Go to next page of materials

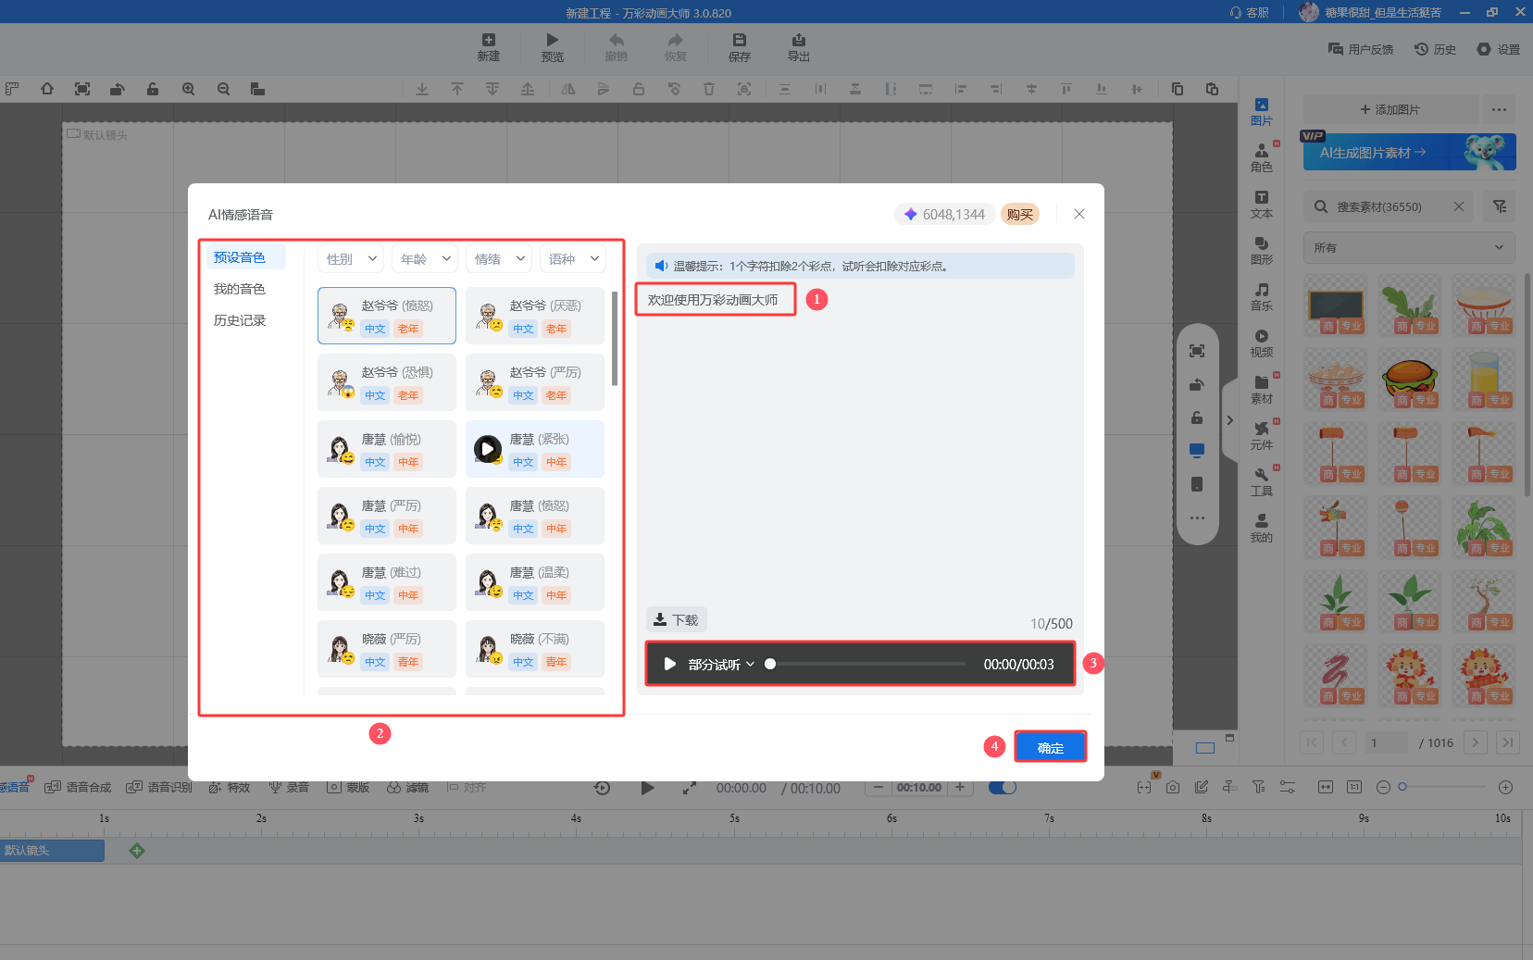point(1476,742)
